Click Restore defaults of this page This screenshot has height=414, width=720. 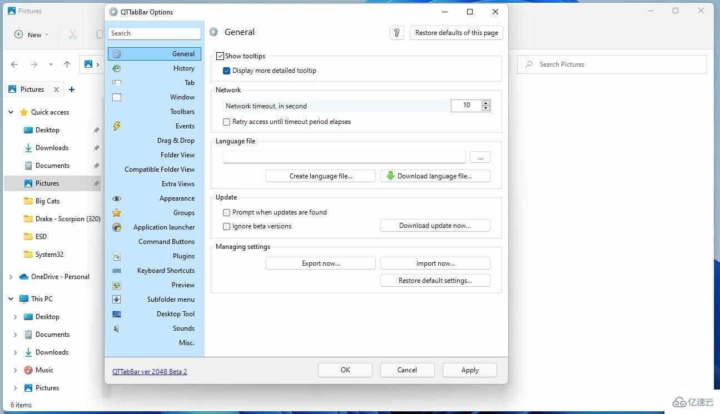click(x=456, y=33)
